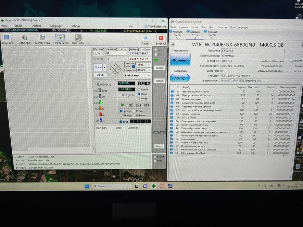Click the random jump ▶?◀ button
The height and width of the screenshot is (227, 303).
pos(139,105)
